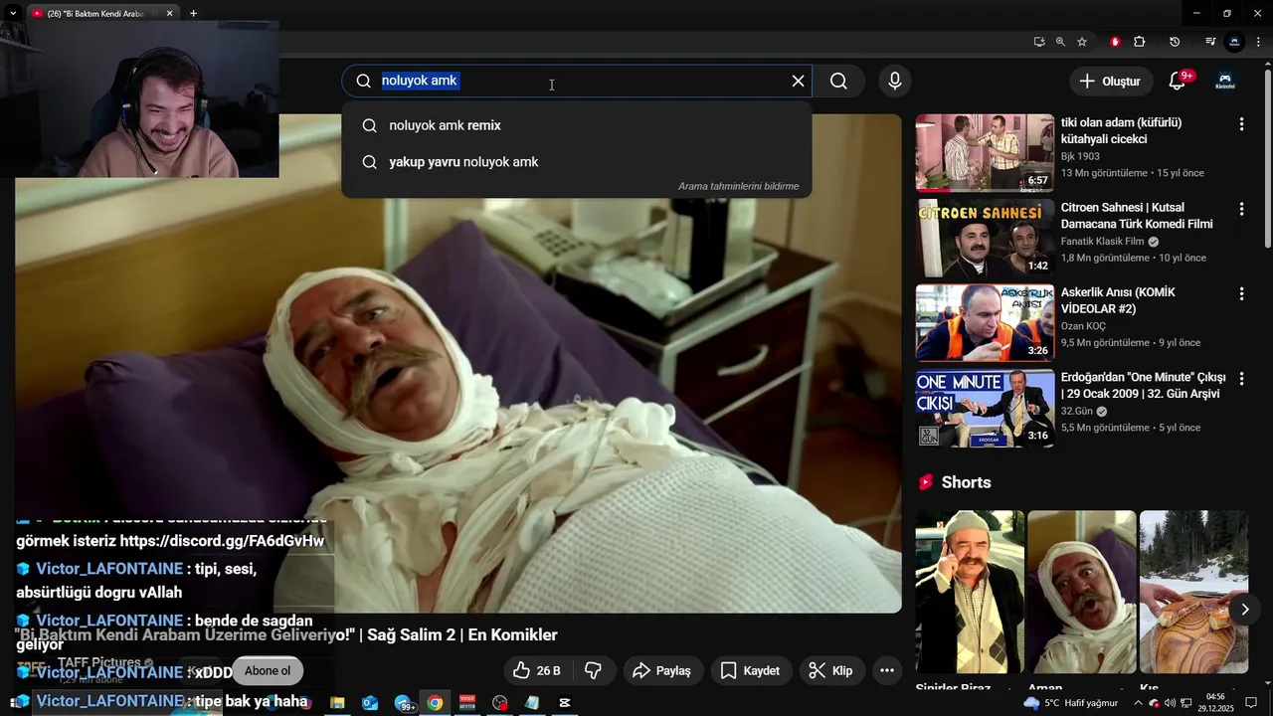Open the extensions puzzle icon
This screenshot has height=716, width=1273.
[1140, 42]
